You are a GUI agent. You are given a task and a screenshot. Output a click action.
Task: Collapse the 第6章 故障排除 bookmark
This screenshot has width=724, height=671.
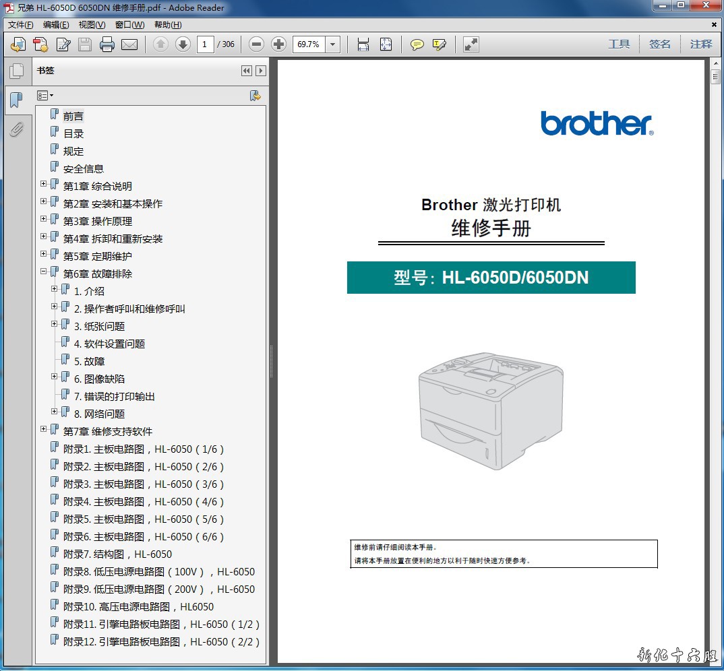click(44, 271)
